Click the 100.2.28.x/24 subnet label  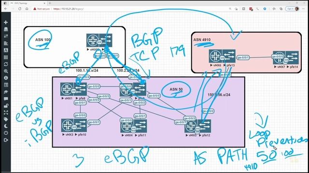click(128, 71)
